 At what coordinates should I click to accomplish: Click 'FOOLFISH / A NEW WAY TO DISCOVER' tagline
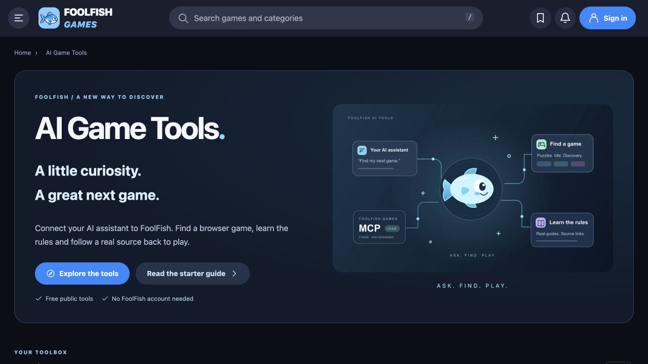(99, 97)
